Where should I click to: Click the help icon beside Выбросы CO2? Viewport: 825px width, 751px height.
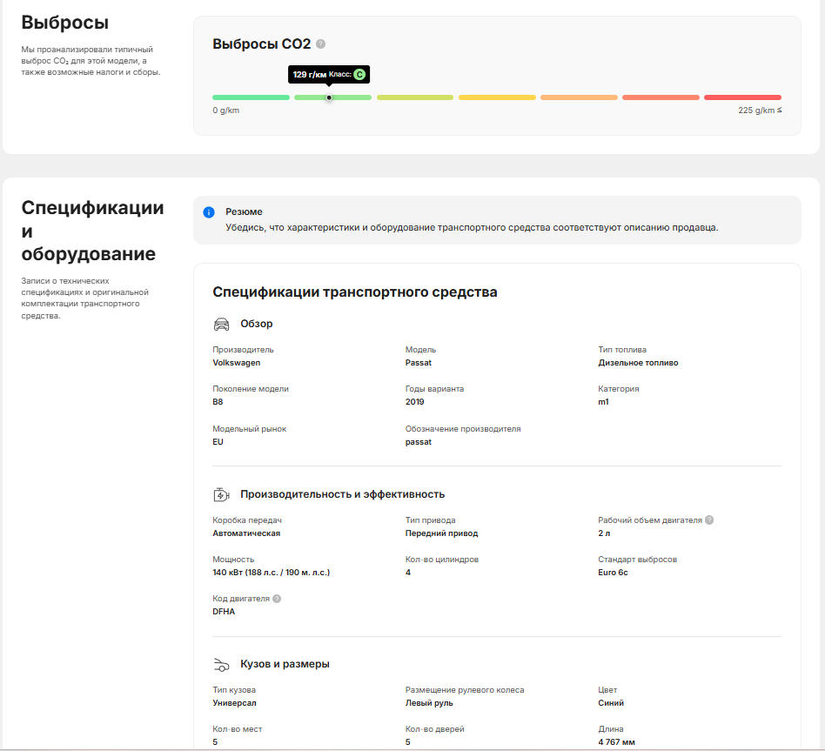pyautogui.click(x=320, y=44)
